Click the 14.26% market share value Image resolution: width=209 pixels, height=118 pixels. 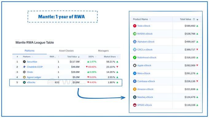(111, 72)
